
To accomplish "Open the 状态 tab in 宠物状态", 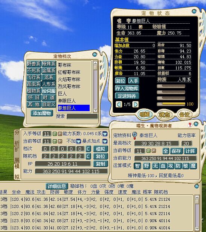I will click(x=164, y=114).
